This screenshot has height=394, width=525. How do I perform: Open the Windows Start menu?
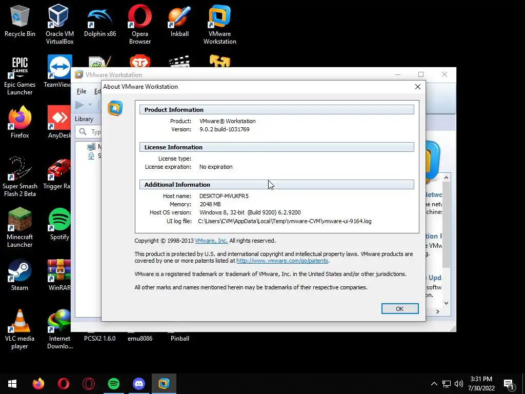coord(12,384)
